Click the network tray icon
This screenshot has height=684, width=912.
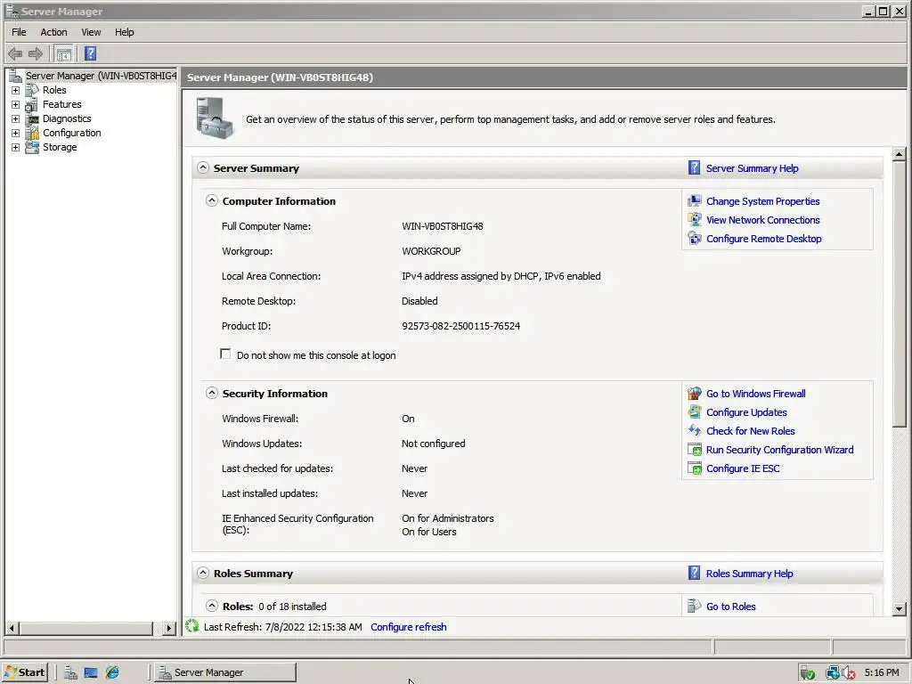click(833, 673)
